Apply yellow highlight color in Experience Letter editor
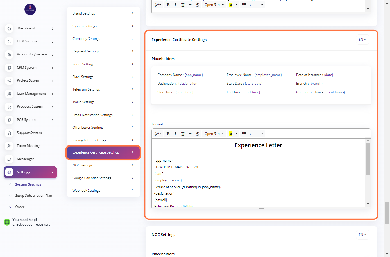The width and height of the screenshot is (390, 257). (x=231, y=134)
